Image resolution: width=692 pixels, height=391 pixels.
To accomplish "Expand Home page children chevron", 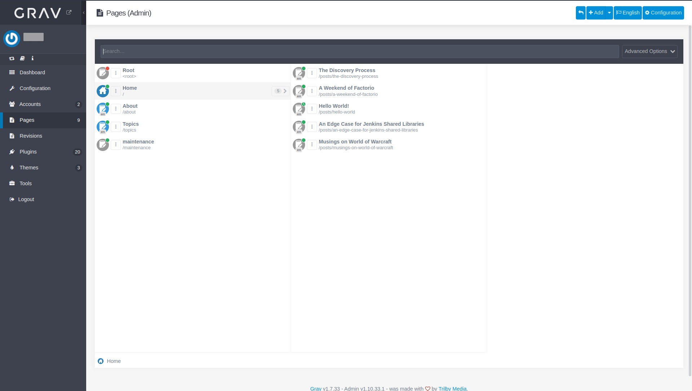I will (285, 91).
